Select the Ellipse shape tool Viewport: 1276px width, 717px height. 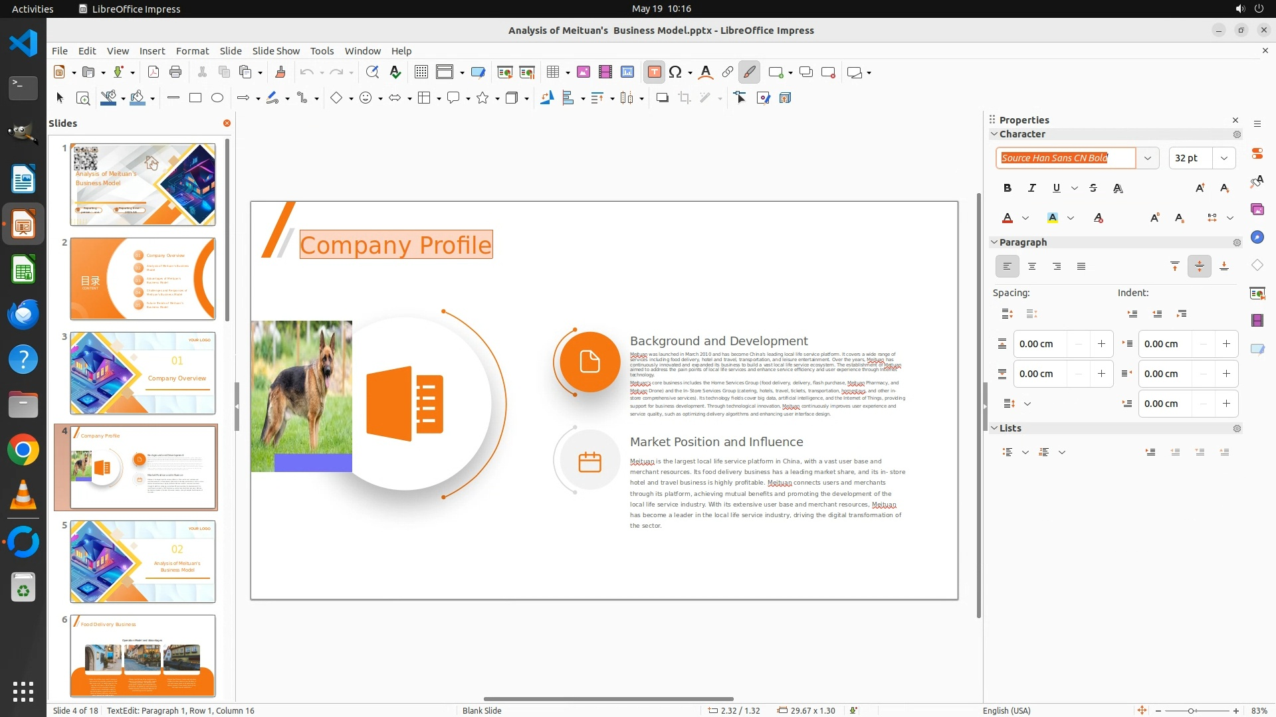[x=217, y=98]
